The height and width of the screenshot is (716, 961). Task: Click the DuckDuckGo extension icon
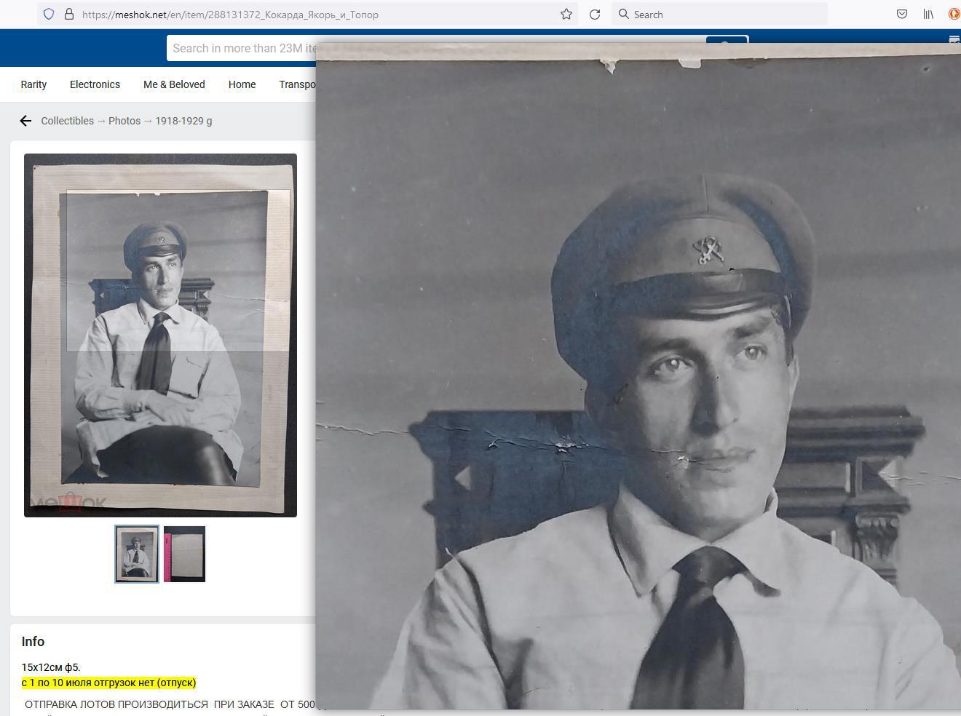[954, 14]
